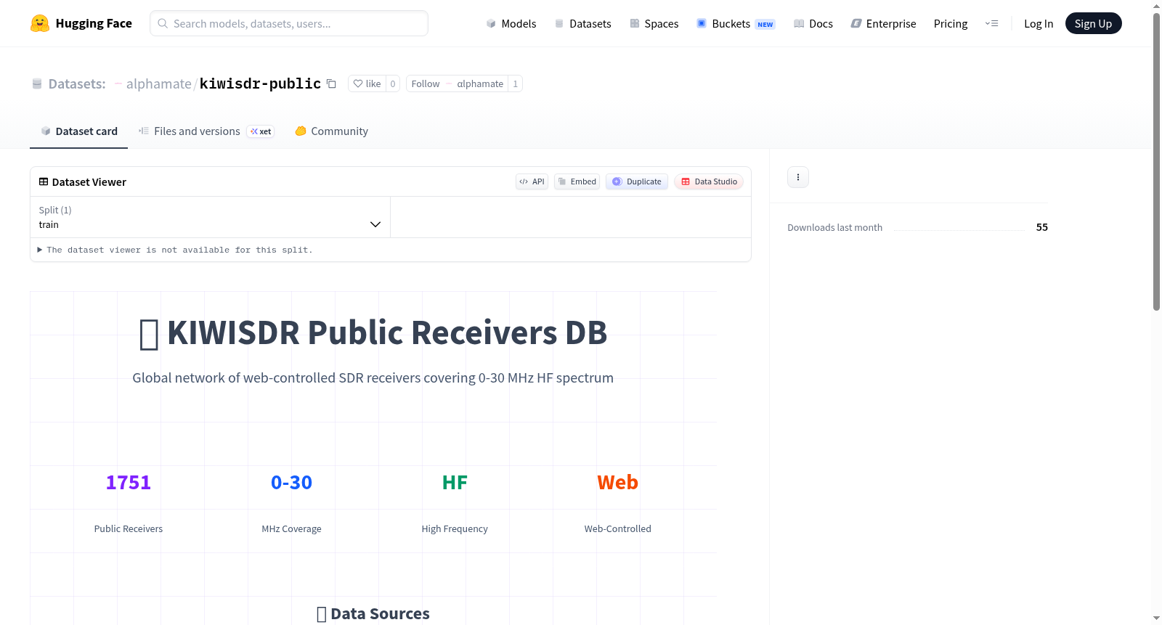Select the Dataset card tab
This screenshot has height=625, width=1162.
click(79, 131)
